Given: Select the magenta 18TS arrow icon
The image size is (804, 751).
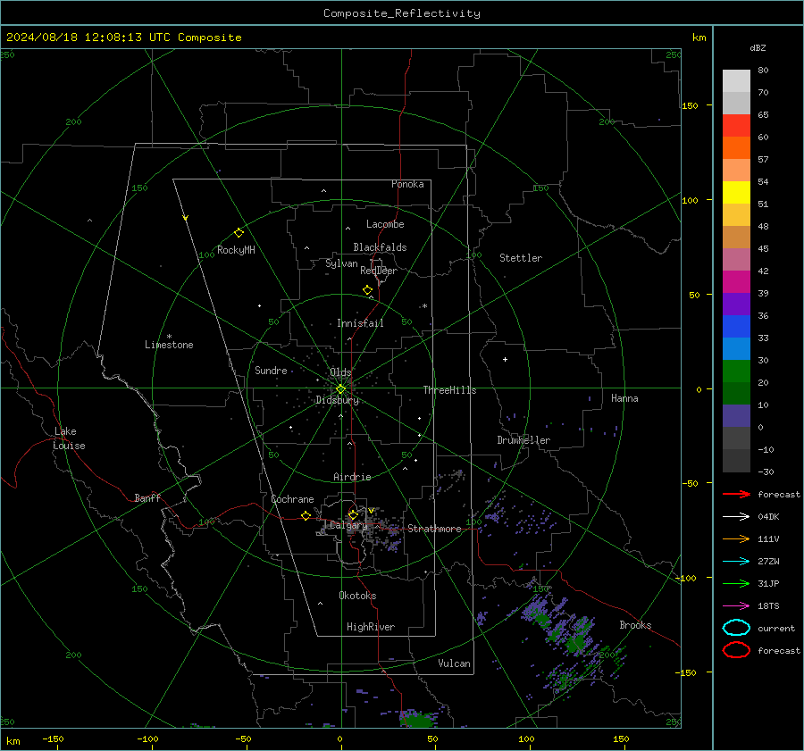Looking at the screenshot, I should click(x=736, y=606).
